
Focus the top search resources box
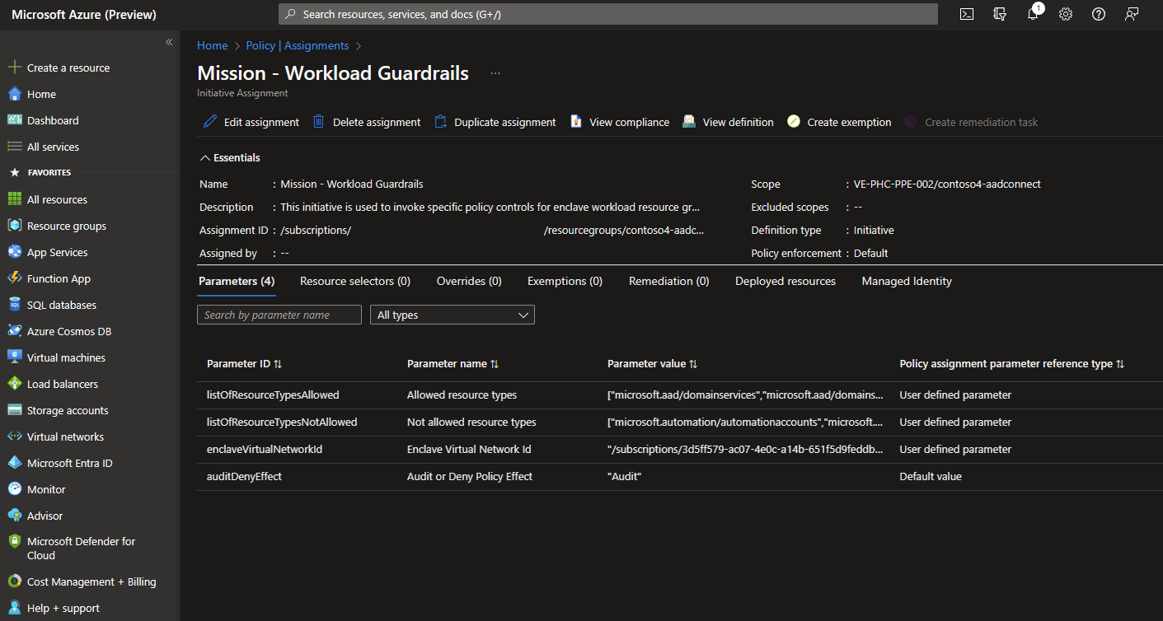pos(608,14)
